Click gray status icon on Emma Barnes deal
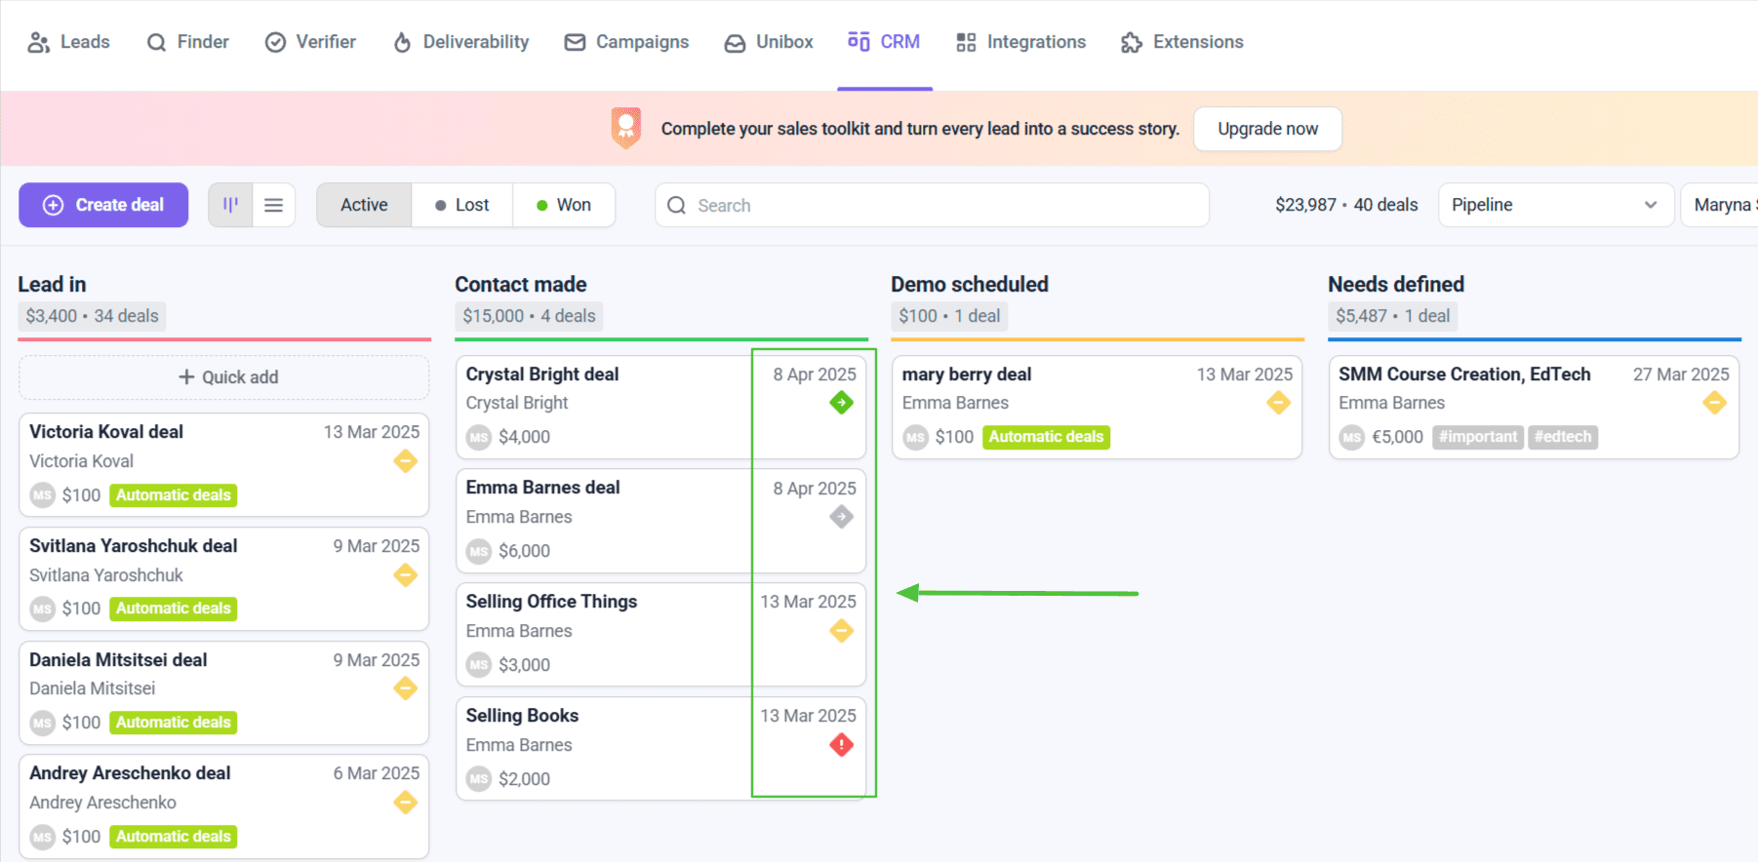The width and height of the screenshot is (1758, 862). (x=841, y=517)
